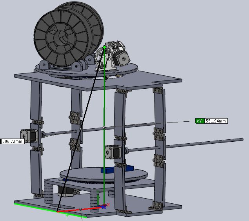Click the green dY label tag
Screen dimensions: 249x221
coord(200,121)
